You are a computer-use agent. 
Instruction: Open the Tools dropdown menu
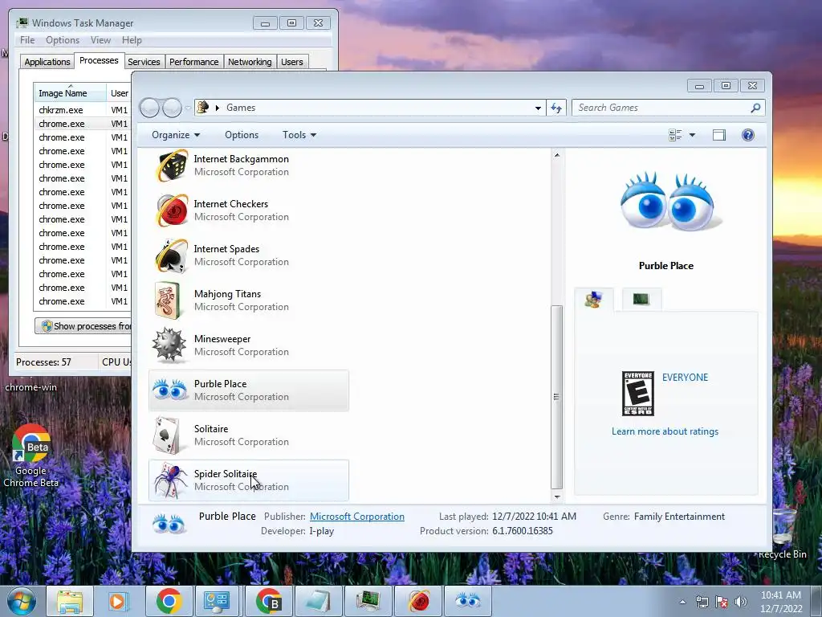point(299,135)
